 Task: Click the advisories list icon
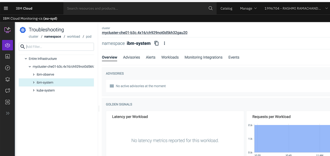112,86
